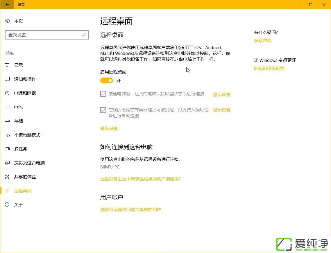
Task: Click the Tablet mode icon
Action: coord(7,135)
